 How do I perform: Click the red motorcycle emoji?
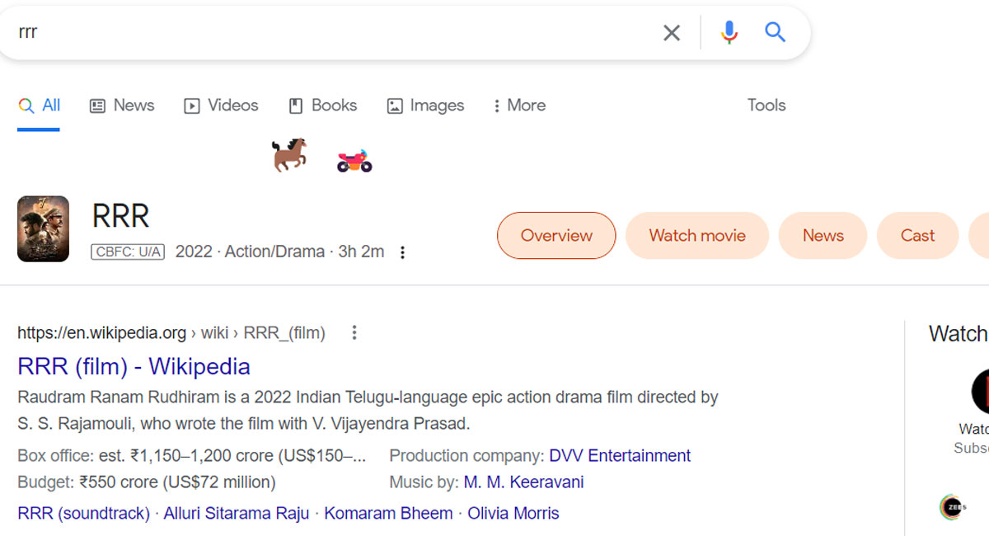coord(354,160)
